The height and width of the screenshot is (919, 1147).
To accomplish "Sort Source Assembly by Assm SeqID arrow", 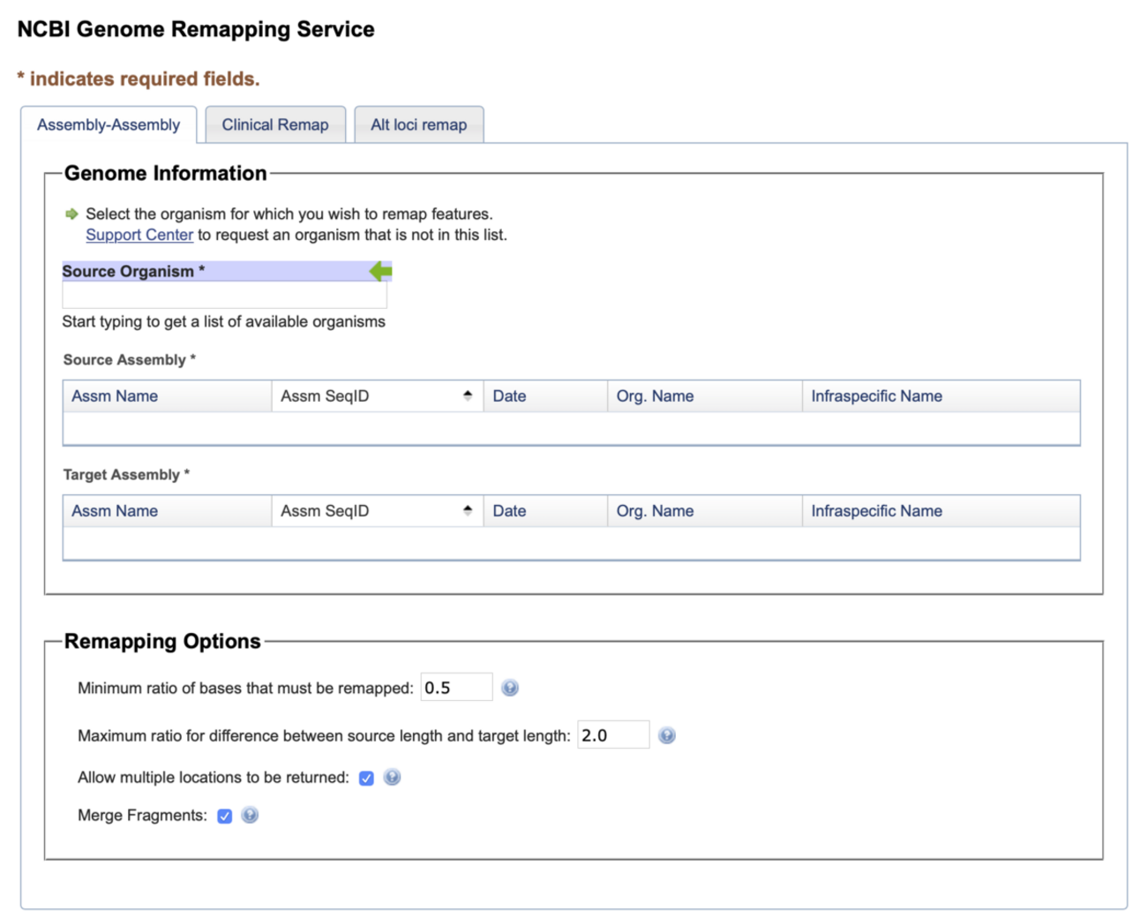I will pos(468,395).
